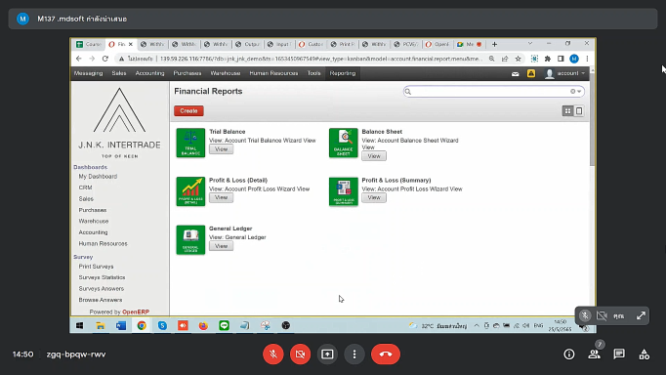Image resolution: width=666 pixels, height=375 pixels.
Task: Open the meeting chat panel
Action: 619,354
